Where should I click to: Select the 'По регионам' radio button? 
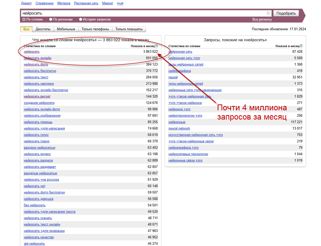51,20
